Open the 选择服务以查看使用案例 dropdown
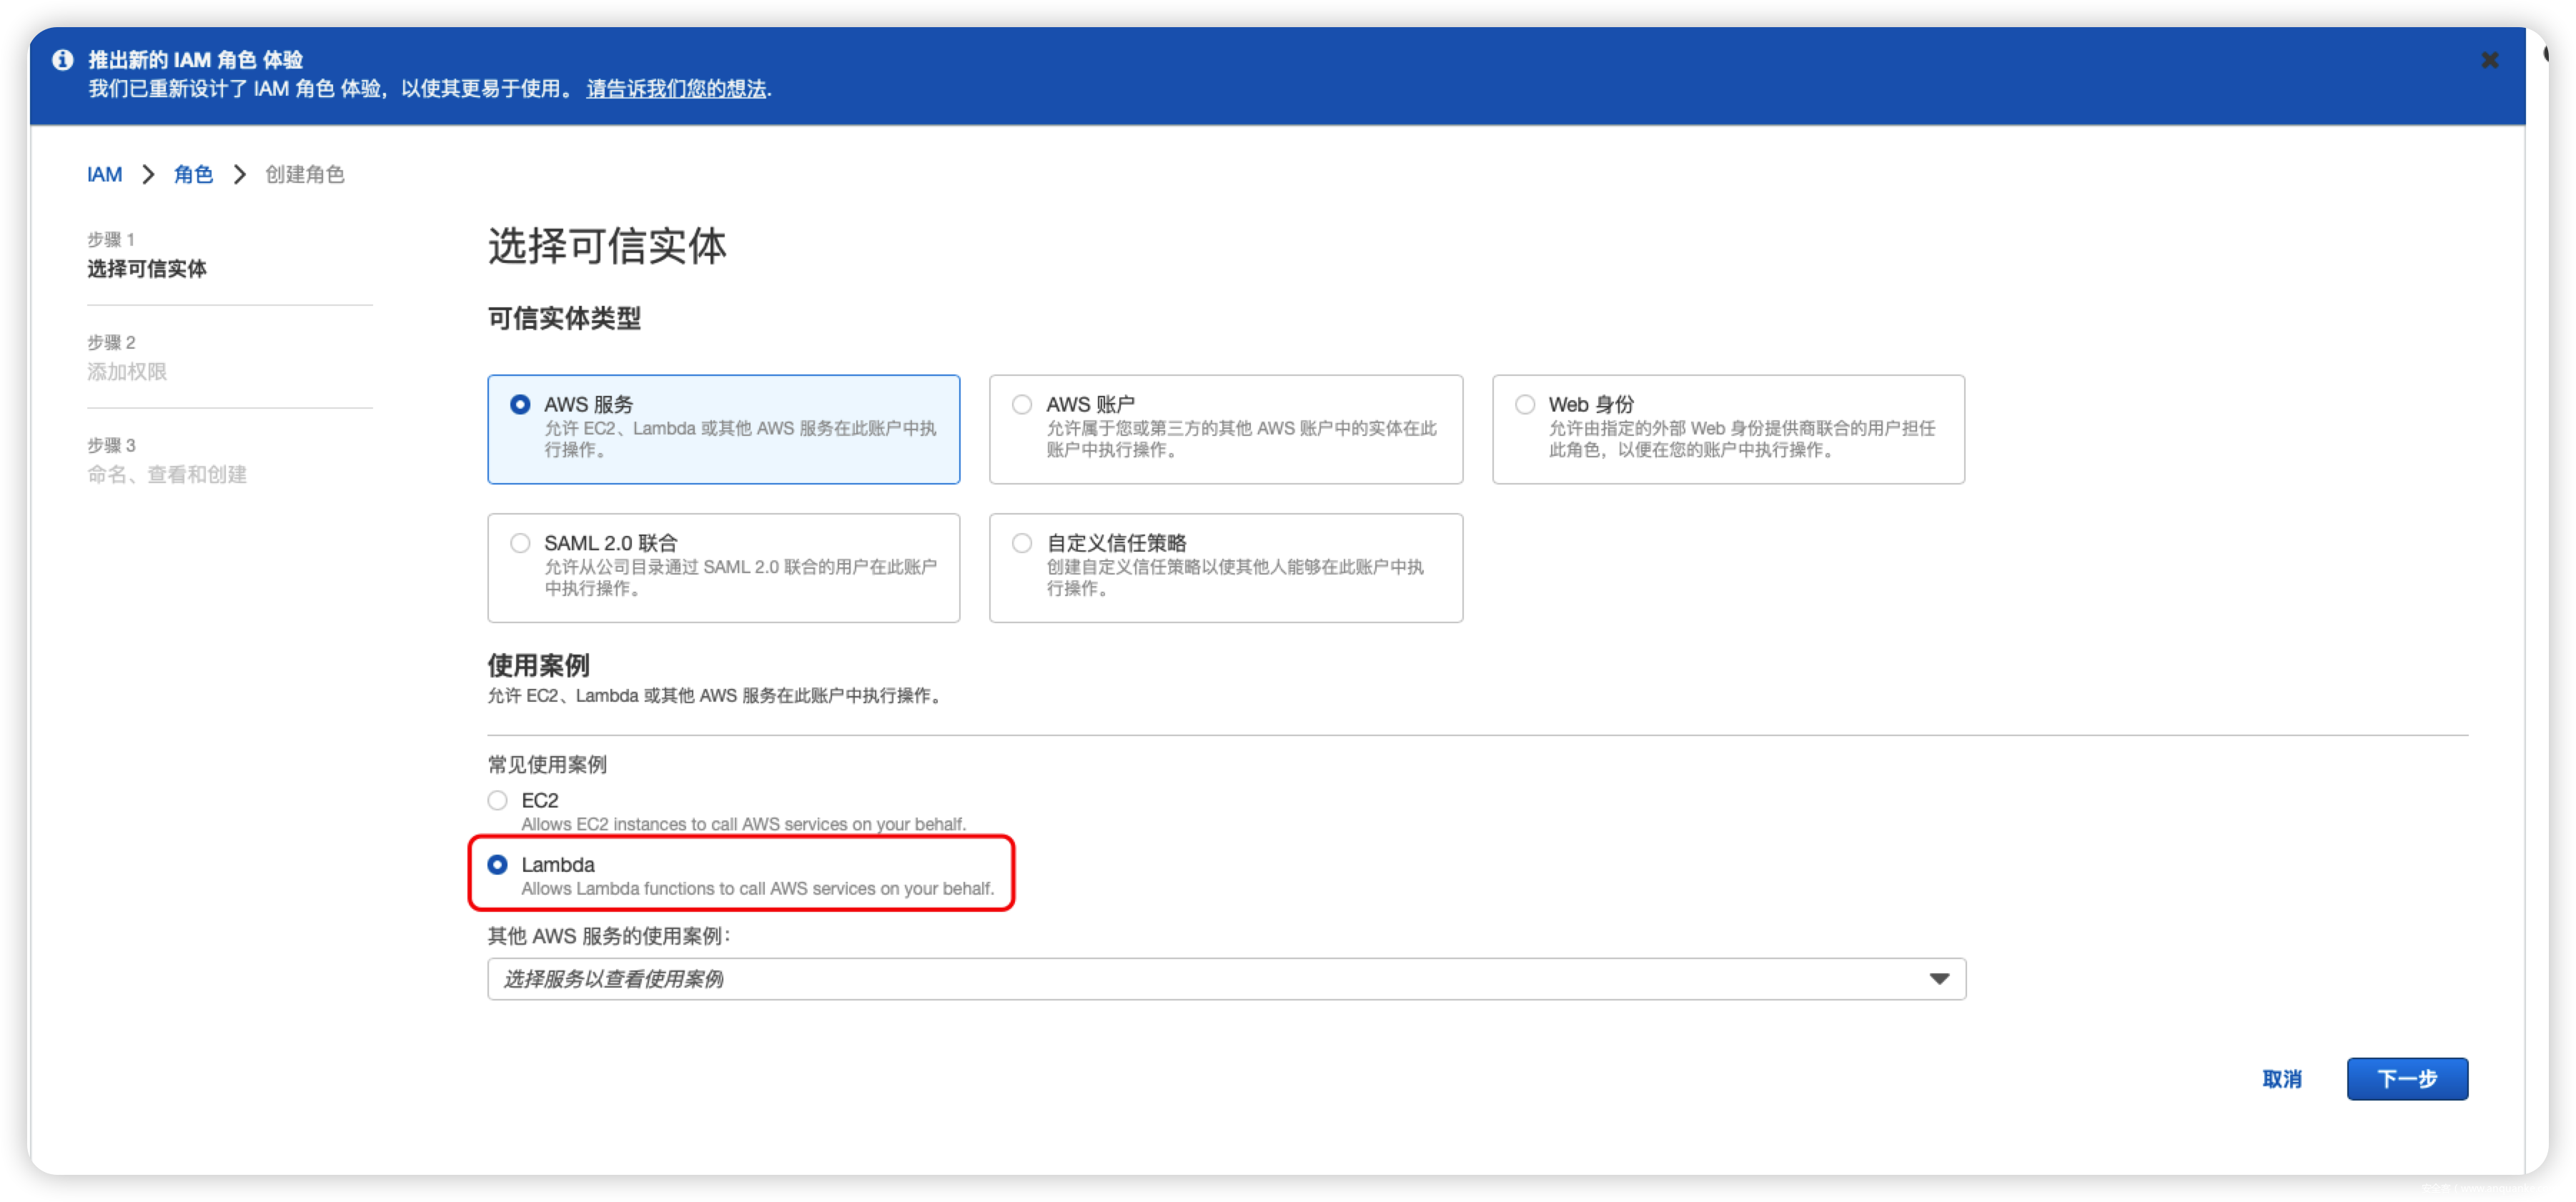 [1200, 979]
